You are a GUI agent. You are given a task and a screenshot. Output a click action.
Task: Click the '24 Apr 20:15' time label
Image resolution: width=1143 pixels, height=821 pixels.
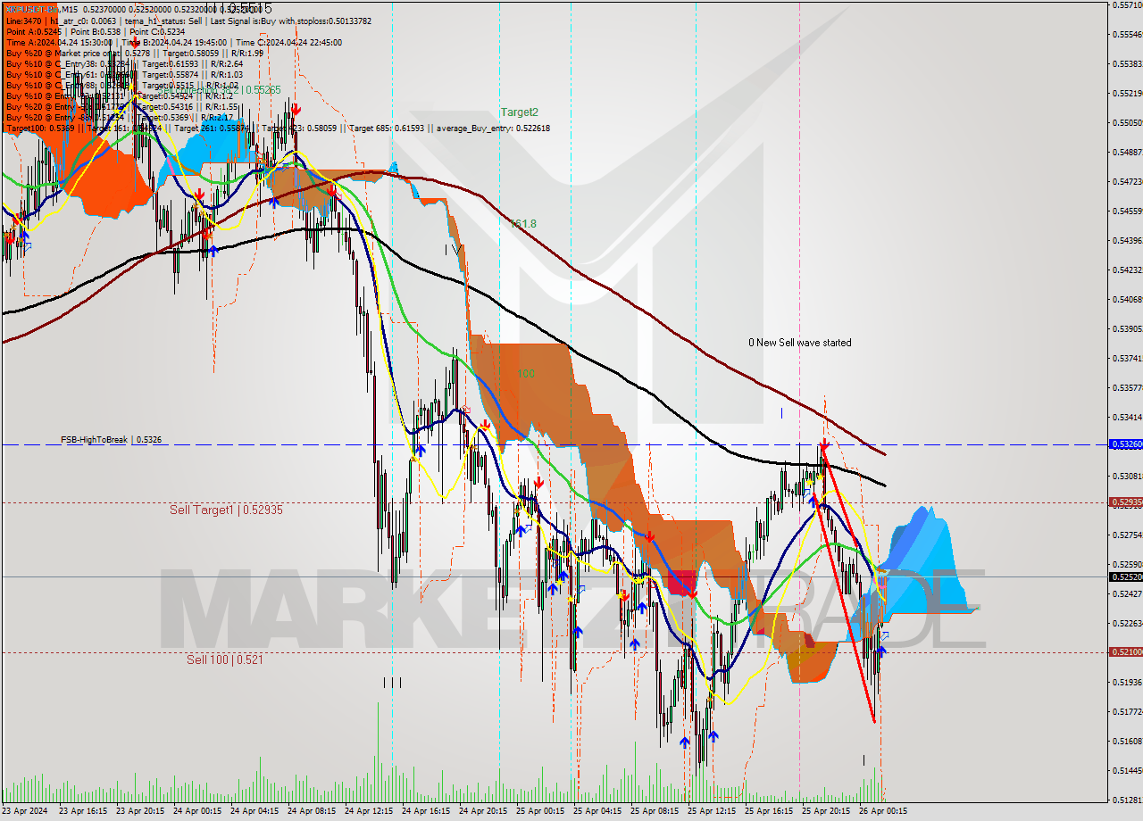point(484,811)
